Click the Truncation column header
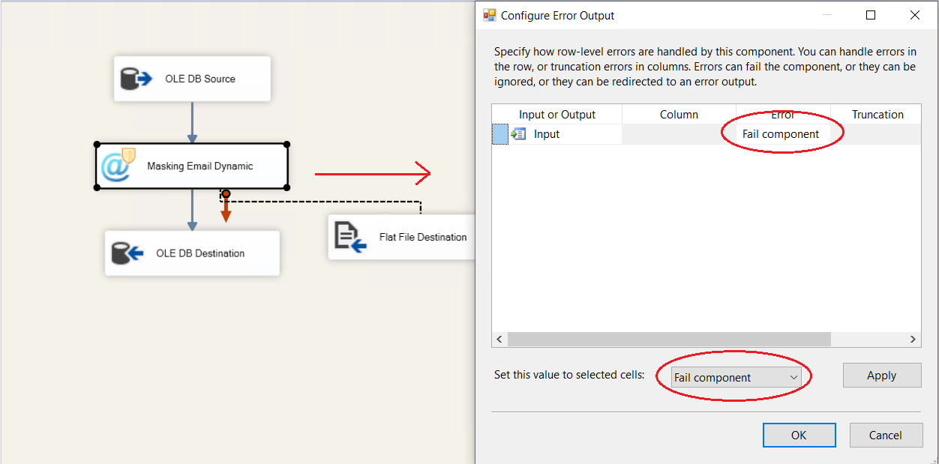The height and width of the screenshot is (464, 939). coord(877,115)
